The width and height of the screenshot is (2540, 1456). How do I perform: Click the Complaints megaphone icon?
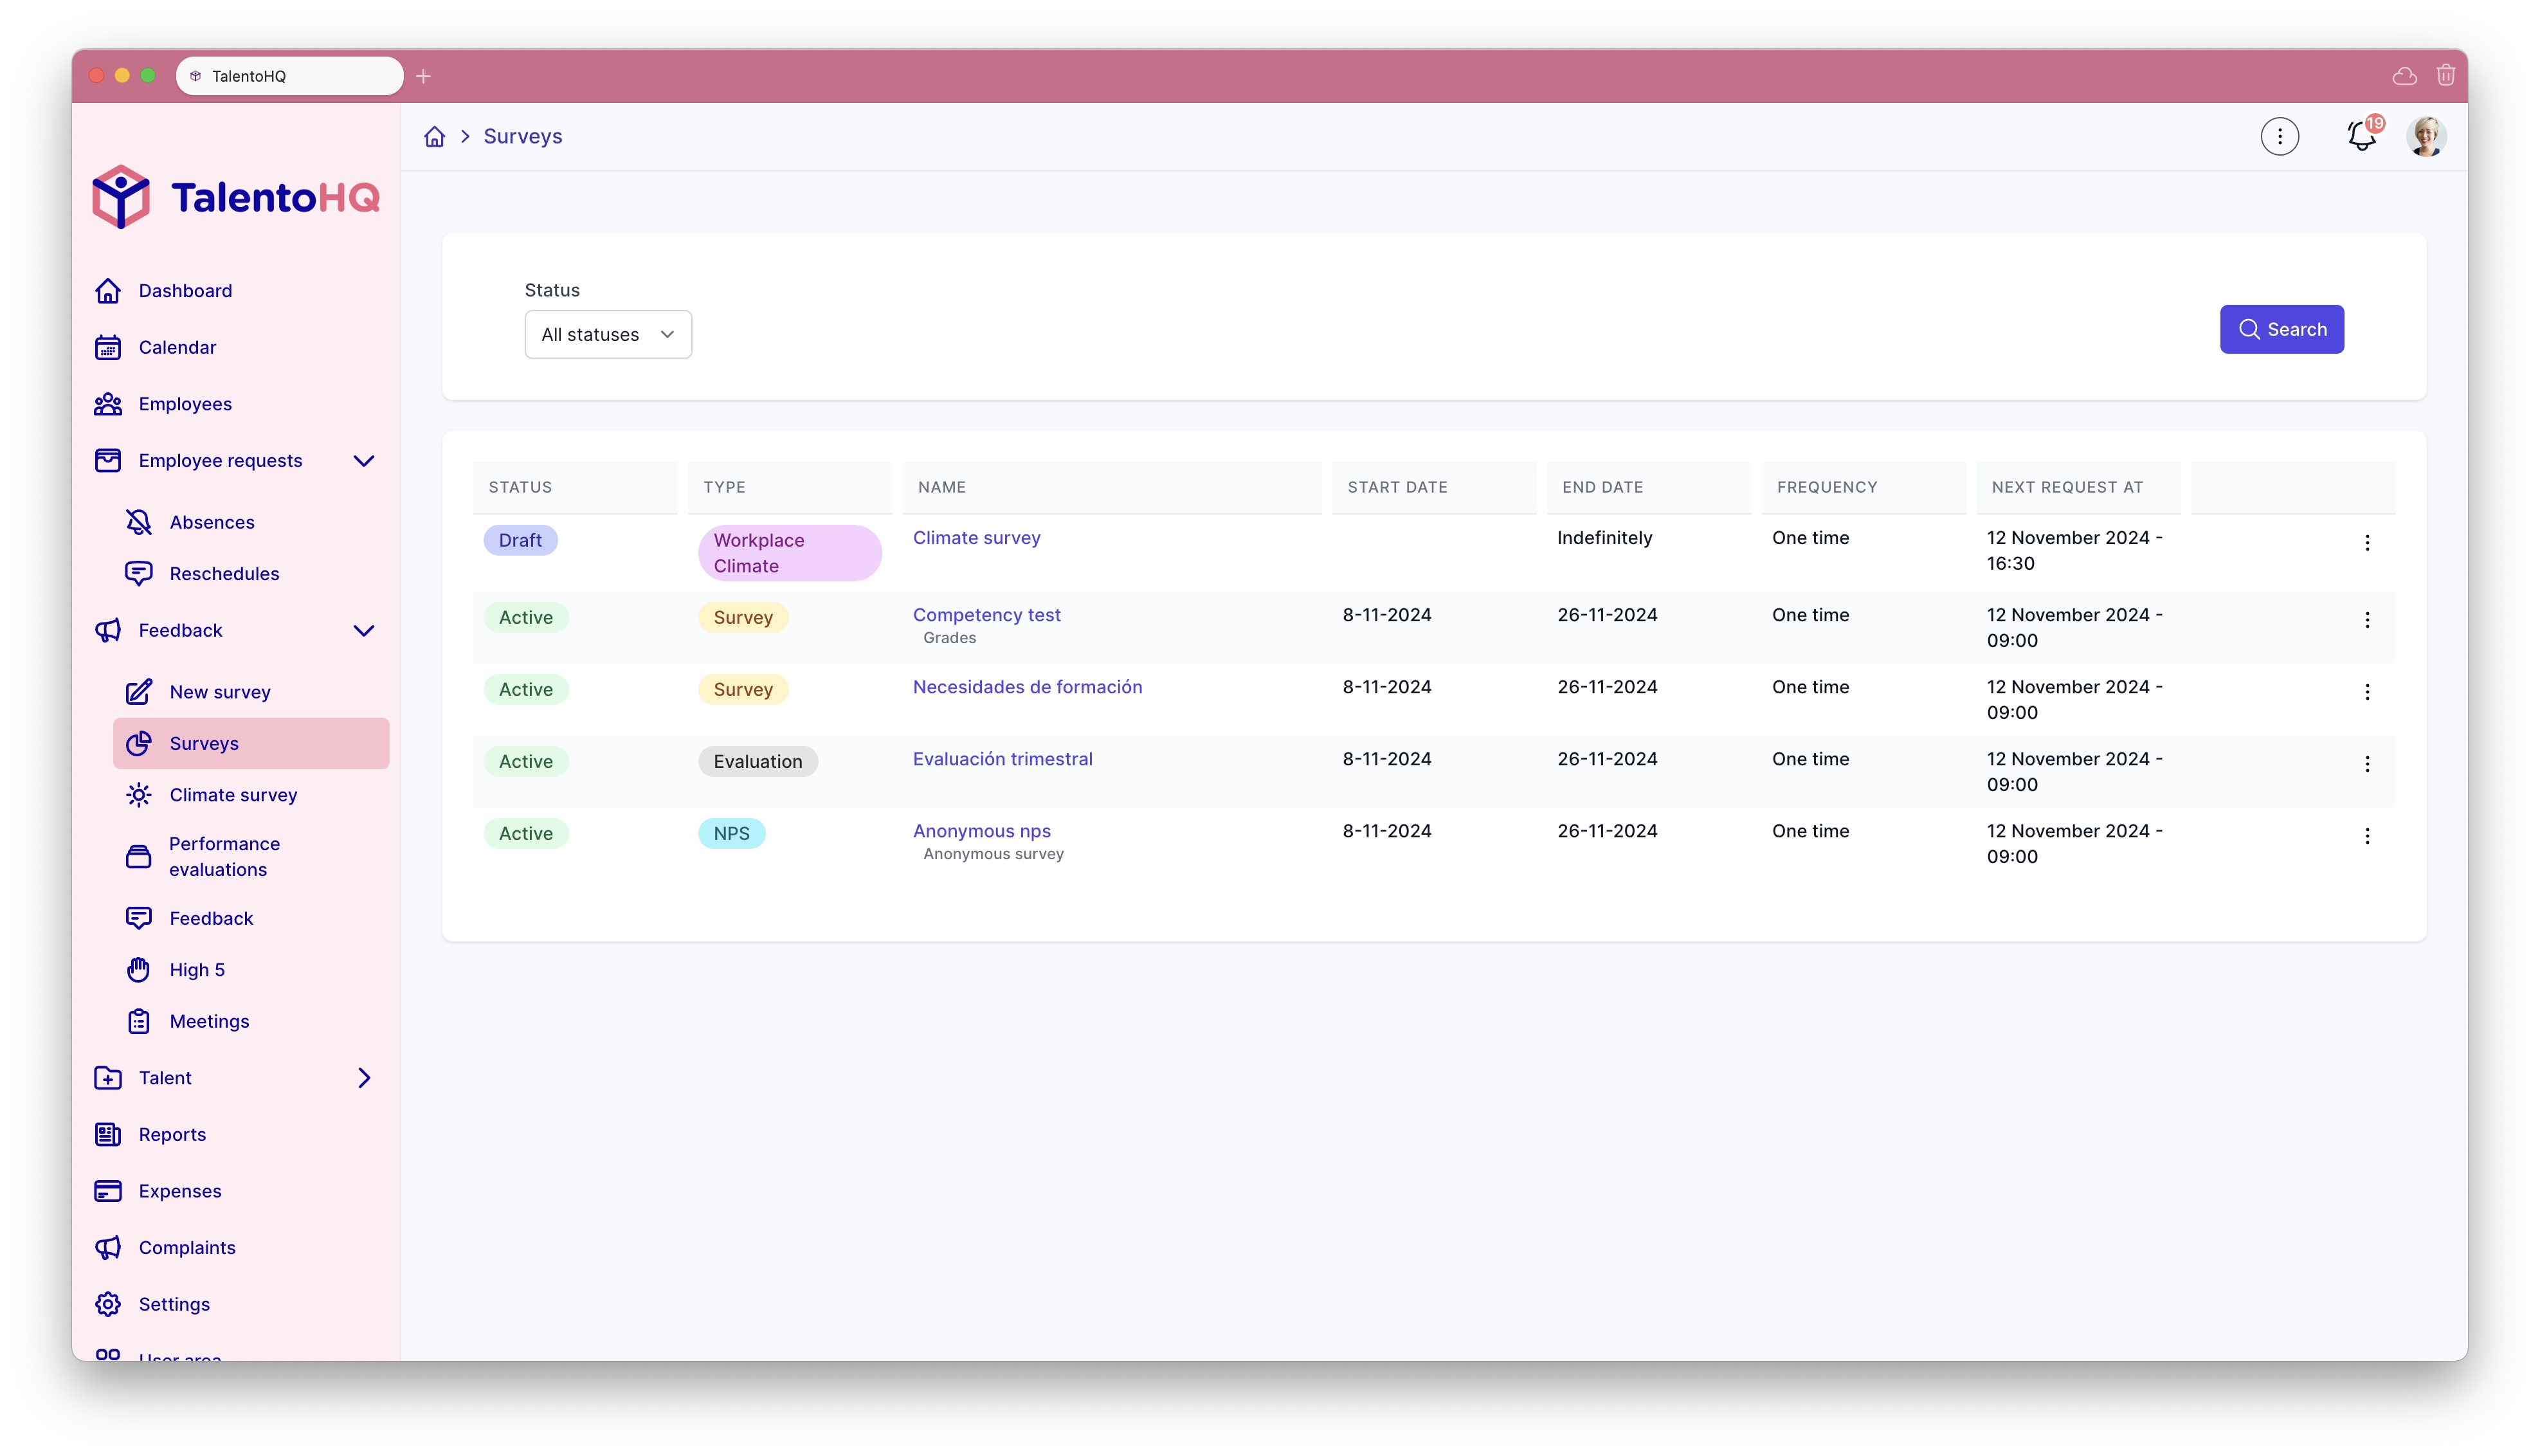(x=108, y=1248)
